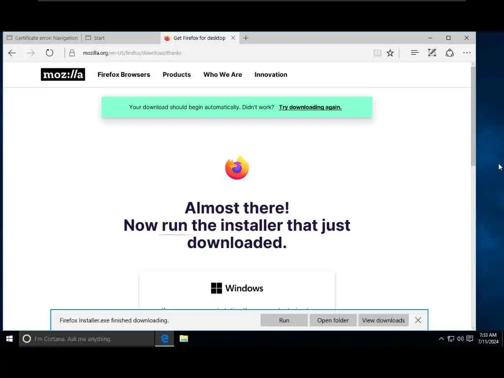Open File Explorer from taskbar

(x=184, y=339)
